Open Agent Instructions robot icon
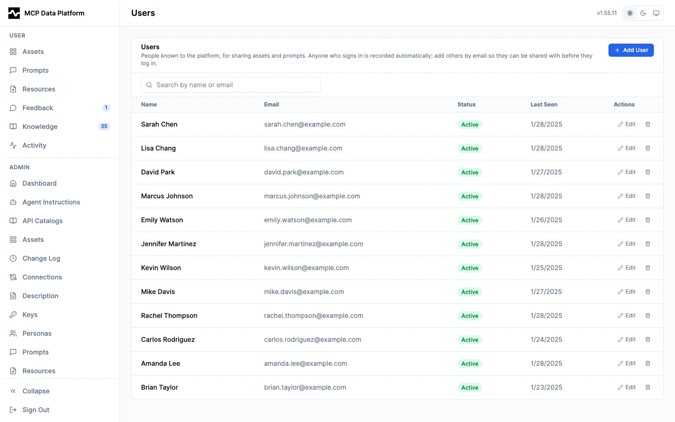 pos(13,202)
